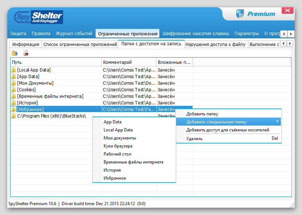
Task: Open the Защита main tab
Action: coord(18,34)
